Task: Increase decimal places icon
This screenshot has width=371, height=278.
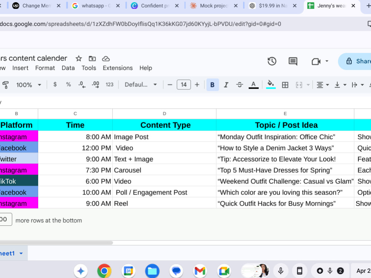Action: coord(96,85)
